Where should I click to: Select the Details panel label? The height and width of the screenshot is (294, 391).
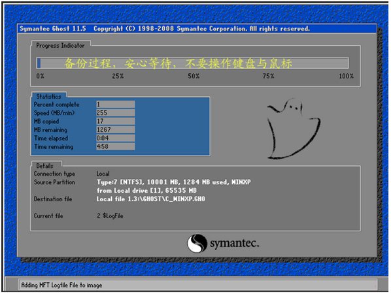[44, 166]
